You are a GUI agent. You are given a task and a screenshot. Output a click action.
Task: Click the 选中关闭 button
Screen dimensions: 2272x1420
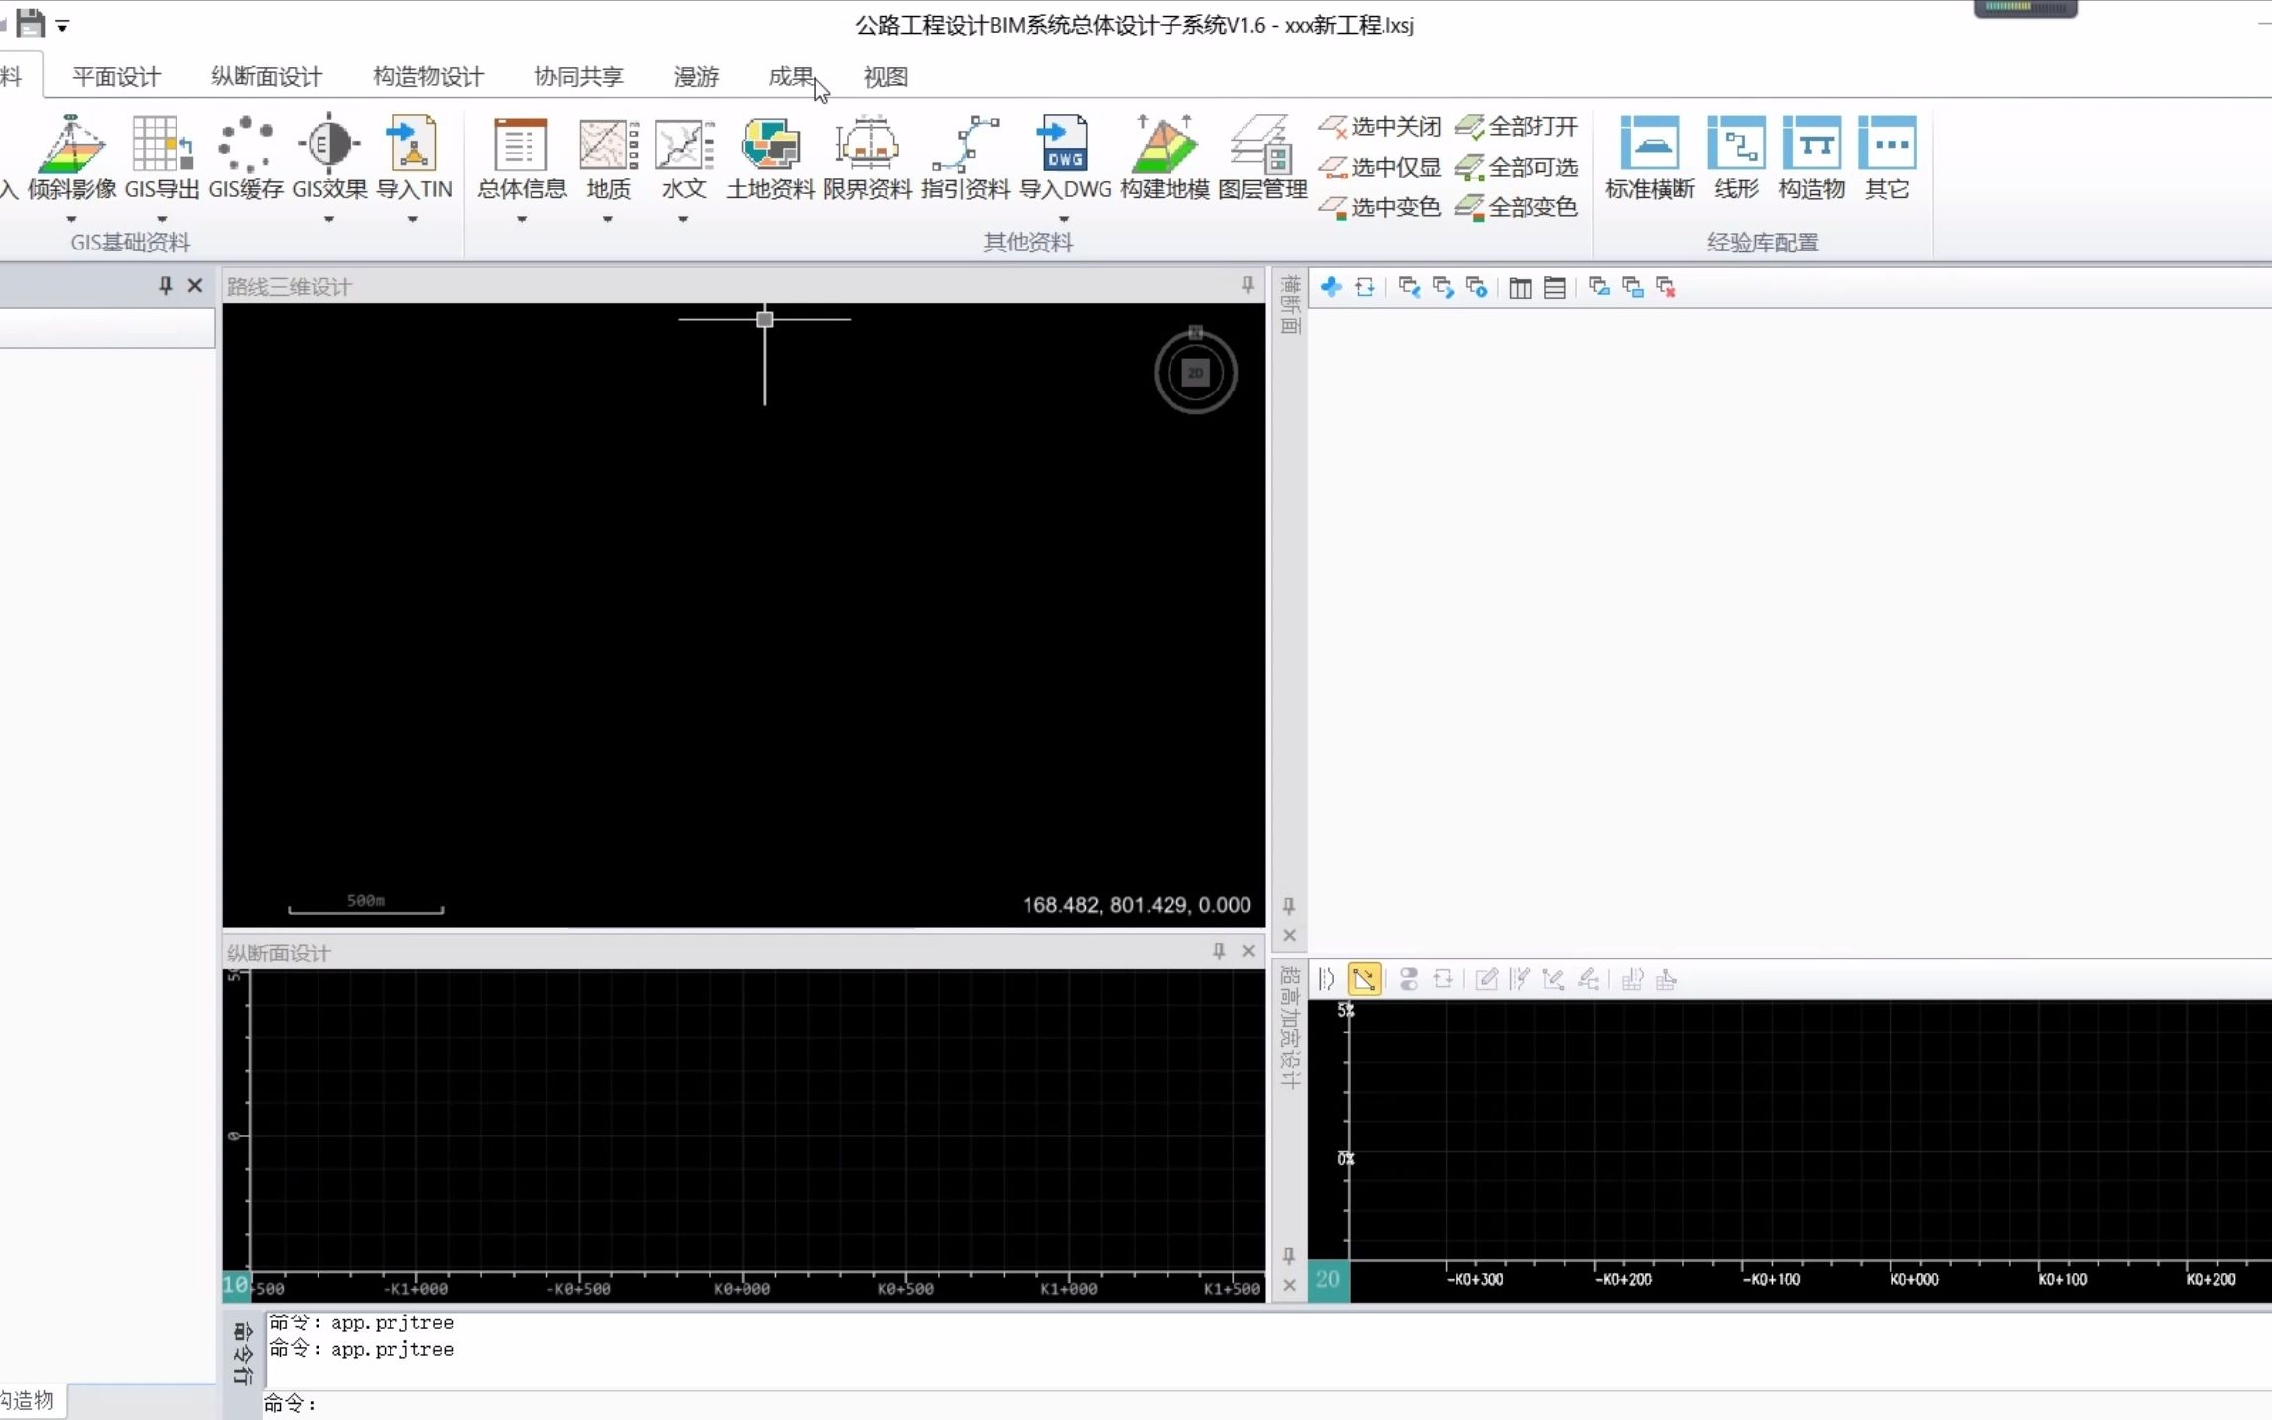coord(1380,126)
